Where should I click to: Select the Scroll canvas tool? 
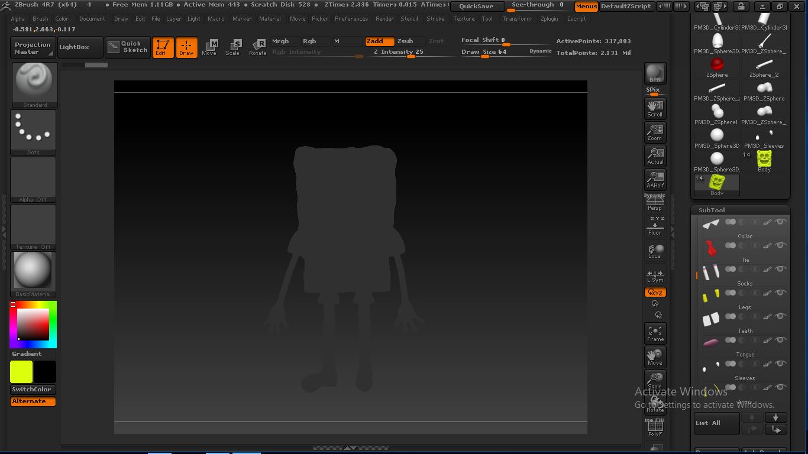(x=655, y=108)
